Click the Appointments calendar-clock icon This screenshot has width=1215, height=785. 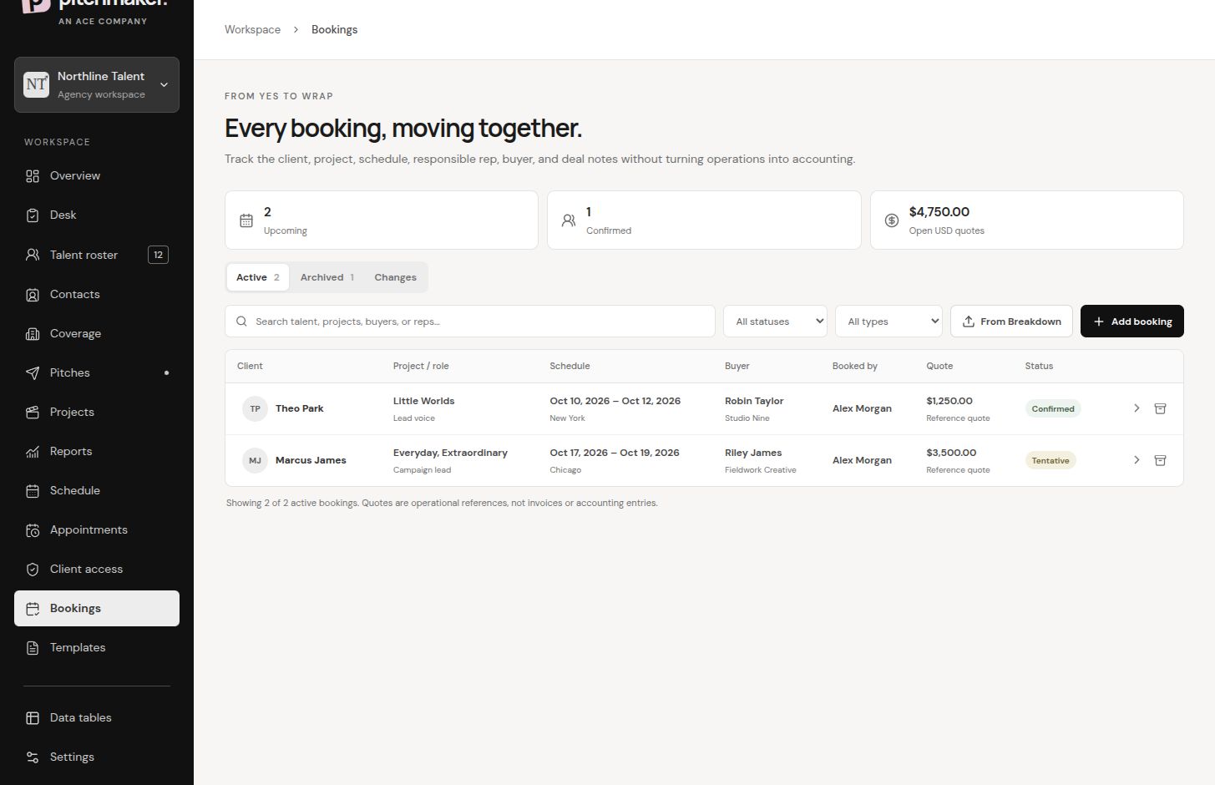(33, 530)
